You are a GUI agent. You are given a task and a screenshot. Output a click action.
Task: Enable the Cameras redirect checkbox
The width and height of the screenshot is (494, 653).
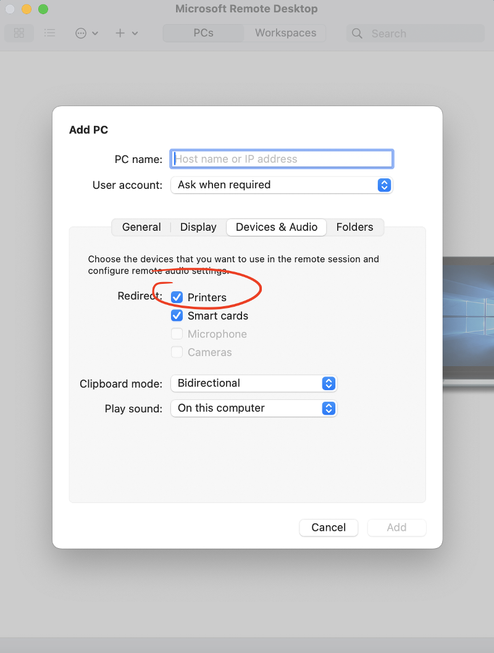click(177, 352)
